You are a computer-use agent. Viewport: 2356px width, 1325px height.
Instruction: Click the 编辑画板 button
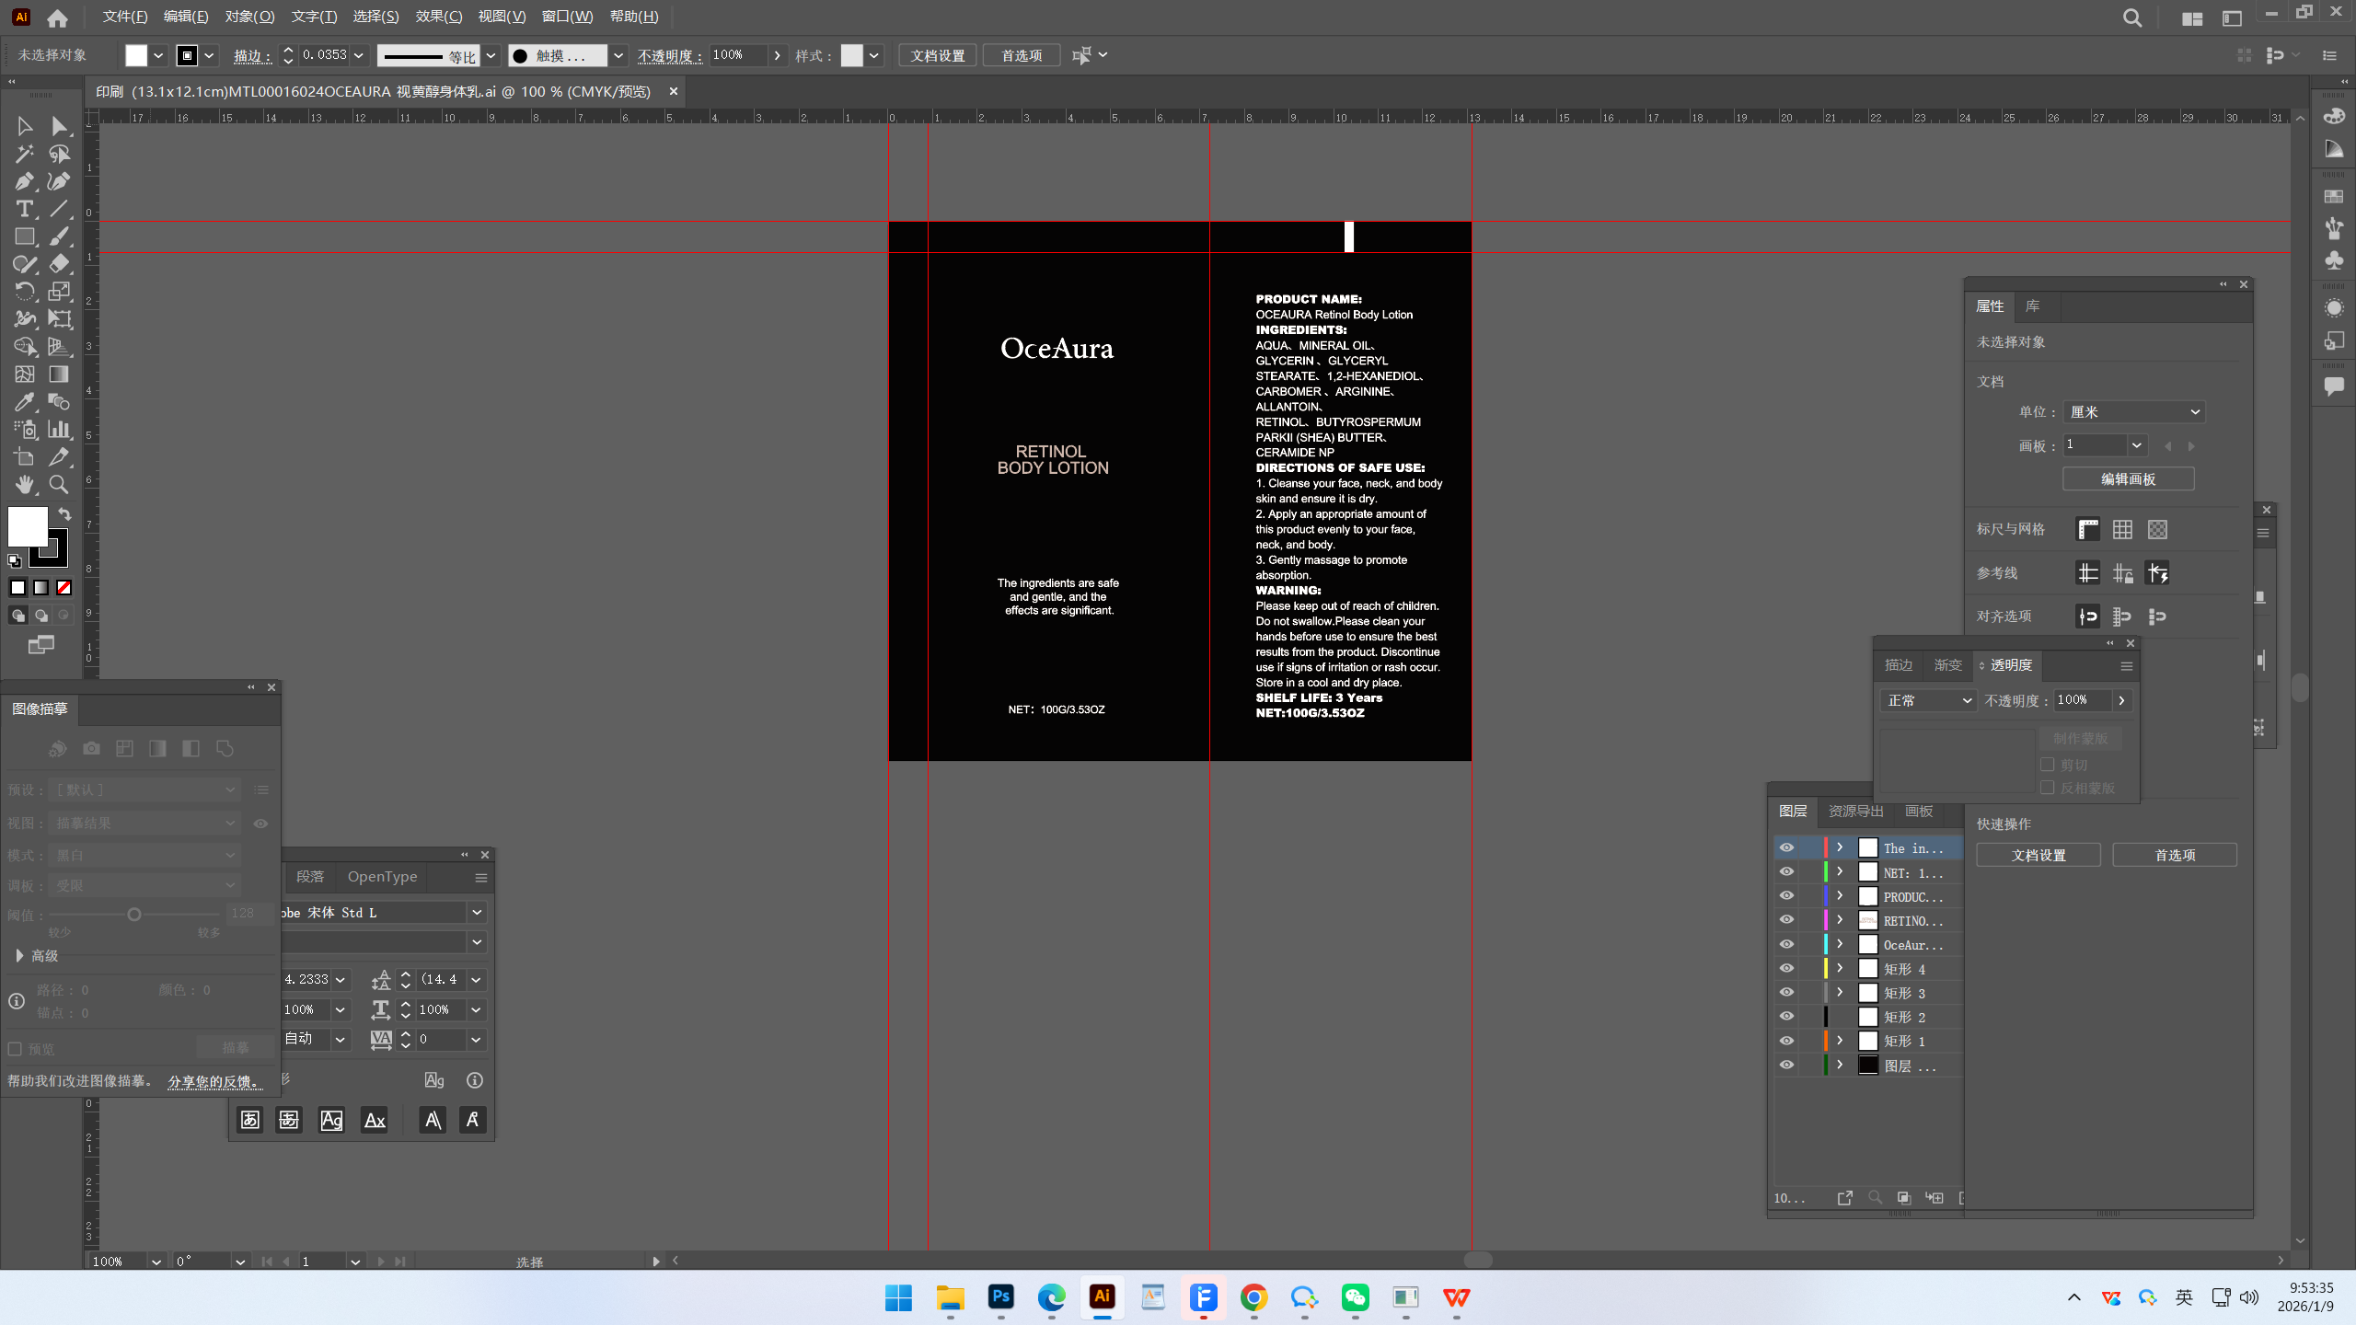pyautogui.click(x=2128, y=479)
